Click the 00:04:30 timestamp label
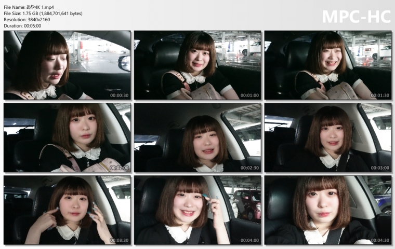The width and height of the screenshot is (395, 249). coord(380,241)
